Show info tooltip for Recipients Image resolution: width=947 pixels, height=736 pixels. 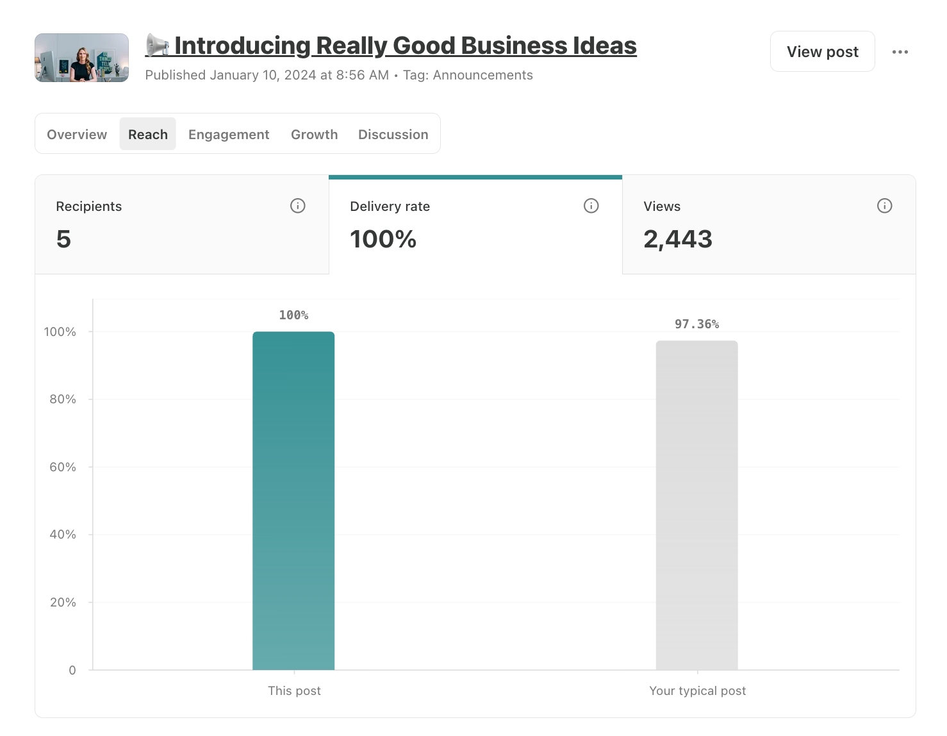[297, 206]
